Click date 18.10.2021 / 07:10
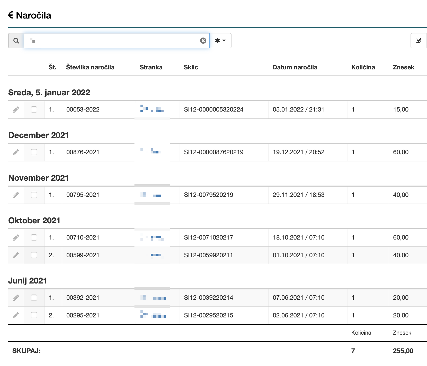 click(x=298, y=237)
